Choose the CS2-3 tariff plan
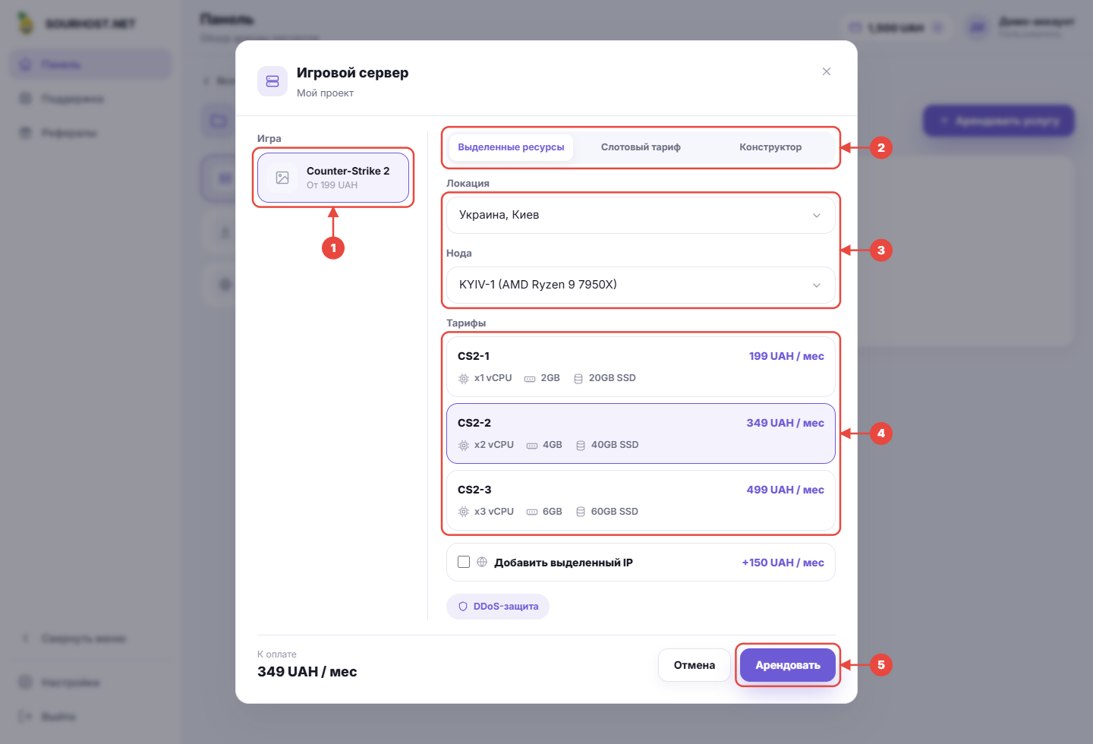 tap(641, 500)
